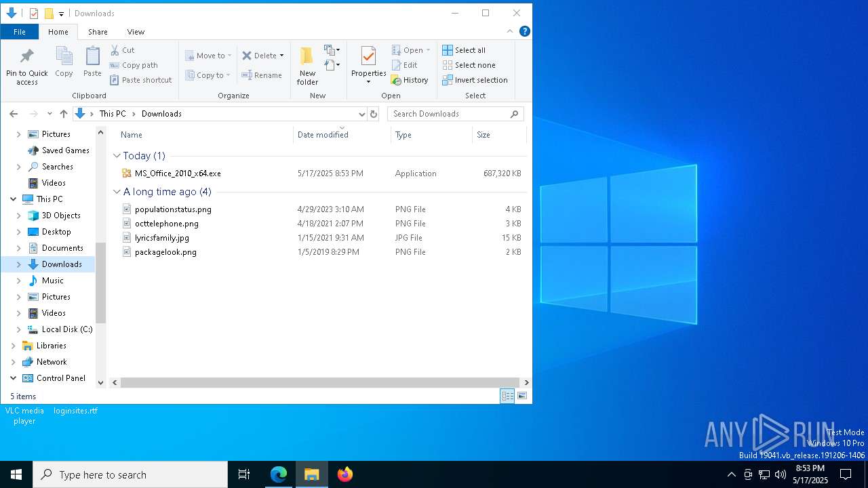
Task: Click the Properties icon
Action: point(368,57)
